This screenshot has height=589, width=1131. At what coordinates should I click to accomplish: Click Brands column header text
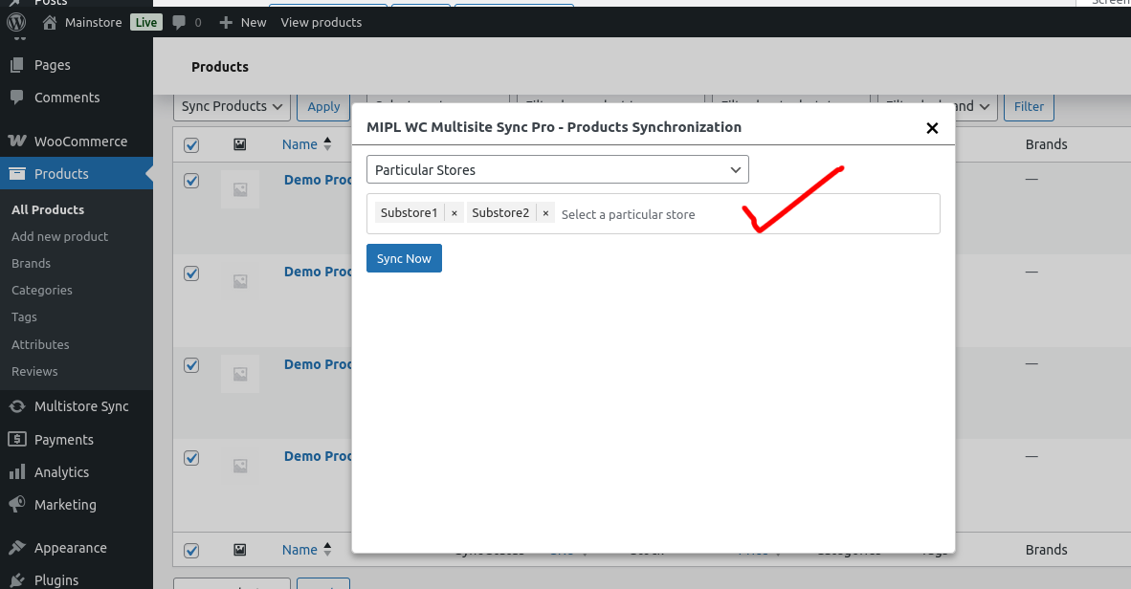point(1046,144)
